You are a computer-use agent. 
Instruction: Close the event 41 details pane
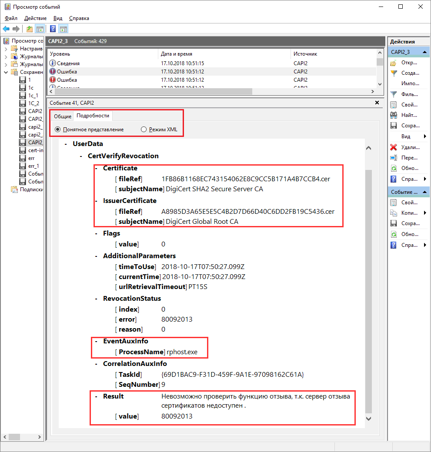coord(377,103)
